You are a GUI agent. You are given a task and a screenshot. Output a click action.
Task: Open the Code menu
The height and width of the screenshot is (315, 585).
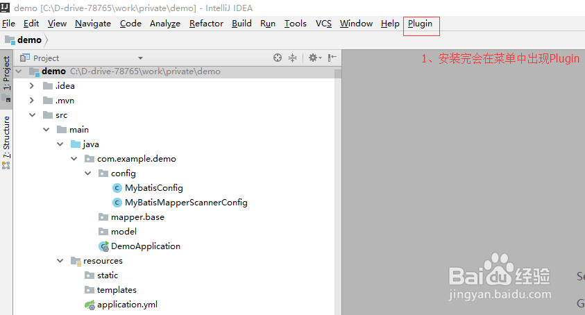coord(130,24)
